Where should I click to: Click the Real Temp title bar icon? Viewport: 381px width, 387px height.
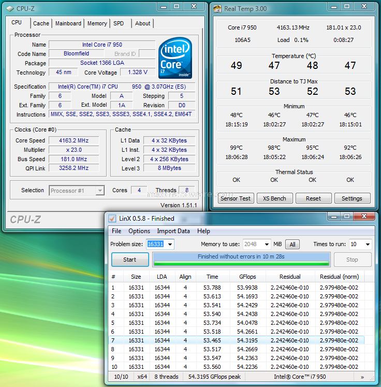tap(217, 9)
